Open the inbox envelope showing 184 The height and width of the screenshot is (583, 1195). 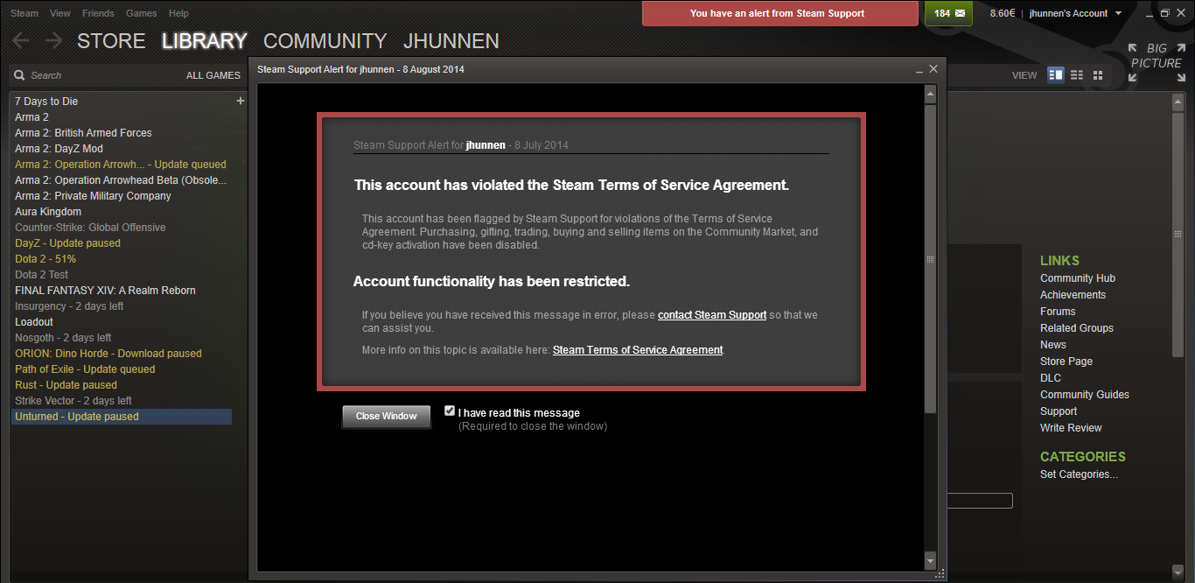click(x=949, y=13)
